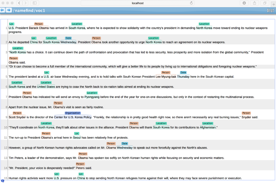Click the Date label above Wednesday in sentence 2
Viewport: 276px width, 184px height.
tap(68, 38)
